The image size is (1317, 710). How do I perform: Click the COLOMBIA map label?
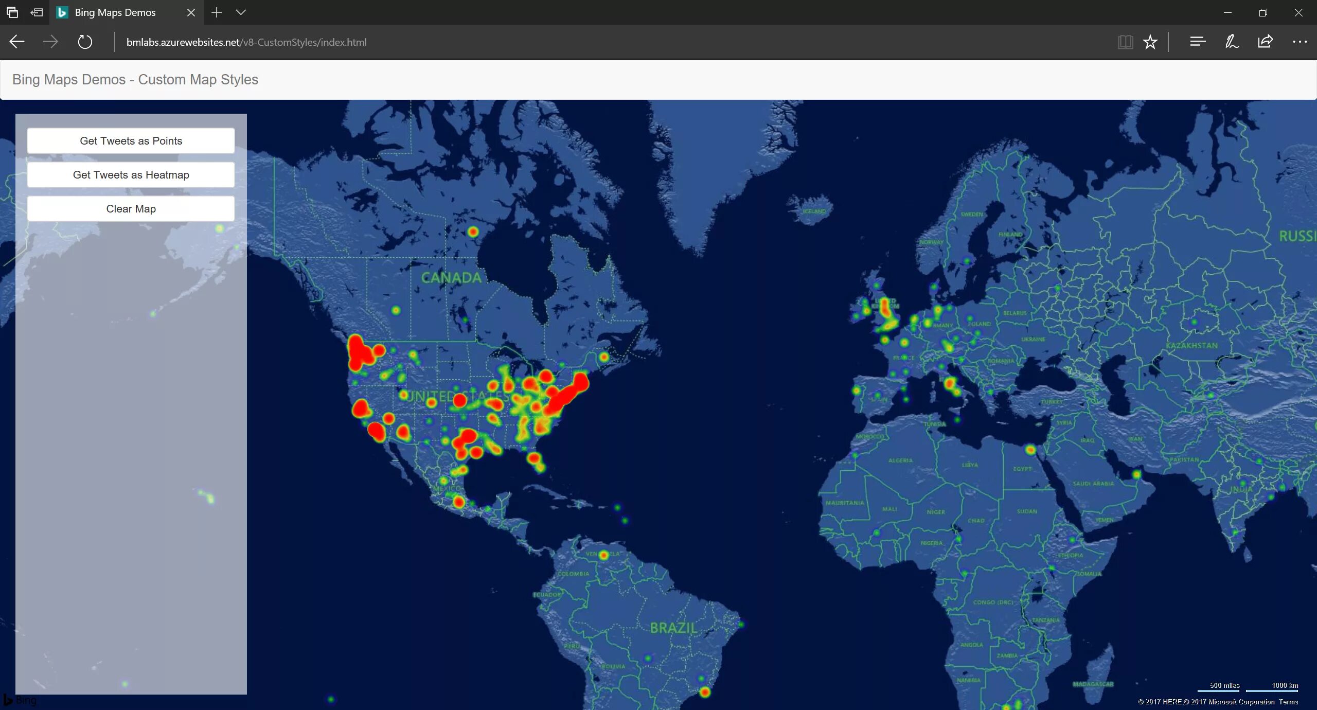pos(573,574)
